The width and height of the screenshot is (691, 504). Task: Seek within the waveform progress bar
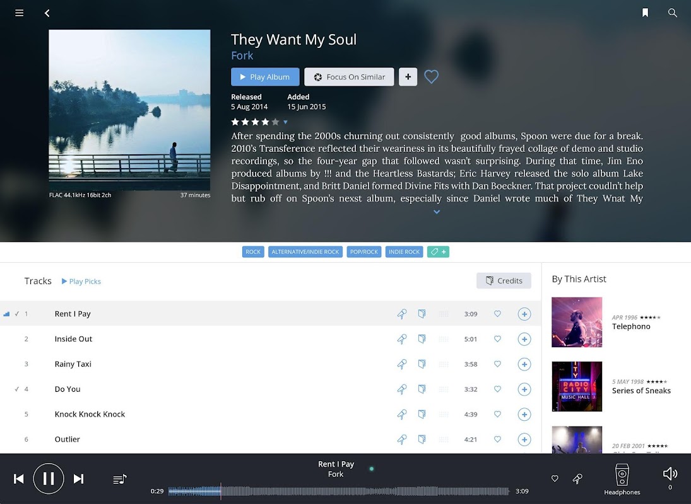click(338, 491)
